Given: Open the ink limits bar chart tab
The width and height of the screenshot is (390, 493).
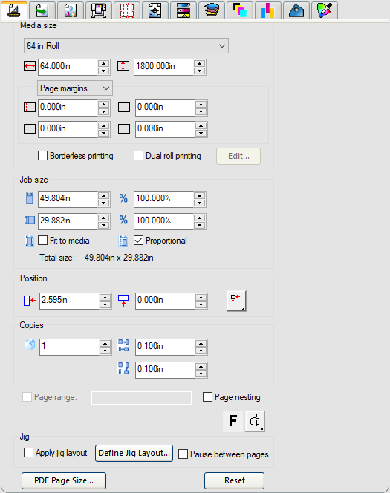Looking at the screenshot, I should point(268,10).
